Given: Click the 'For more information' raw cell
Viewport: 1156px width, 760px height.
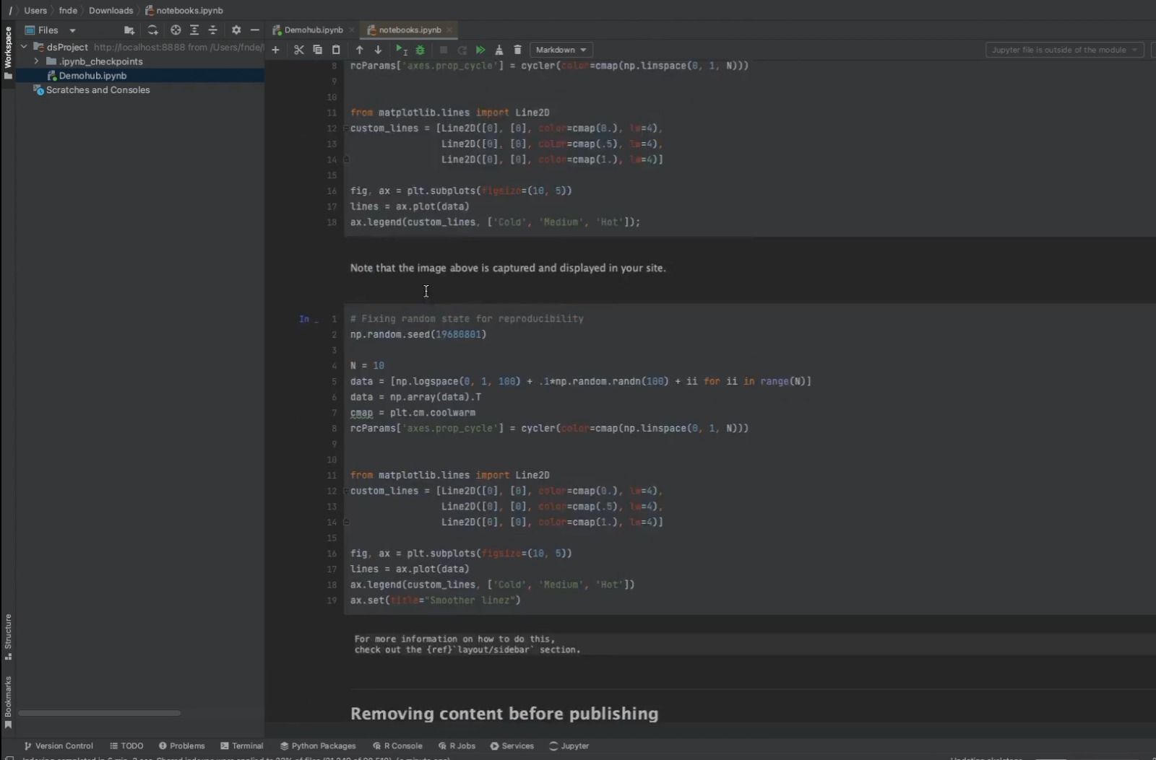Looking at the screenshot, I should pos(467,645).
